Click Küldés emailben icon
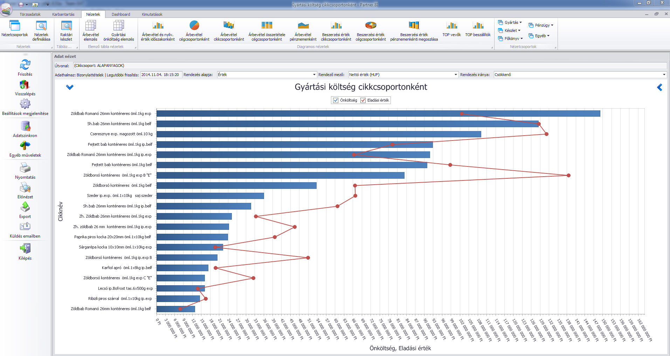Viewport: 670px width, 356px height. [25, 227]
